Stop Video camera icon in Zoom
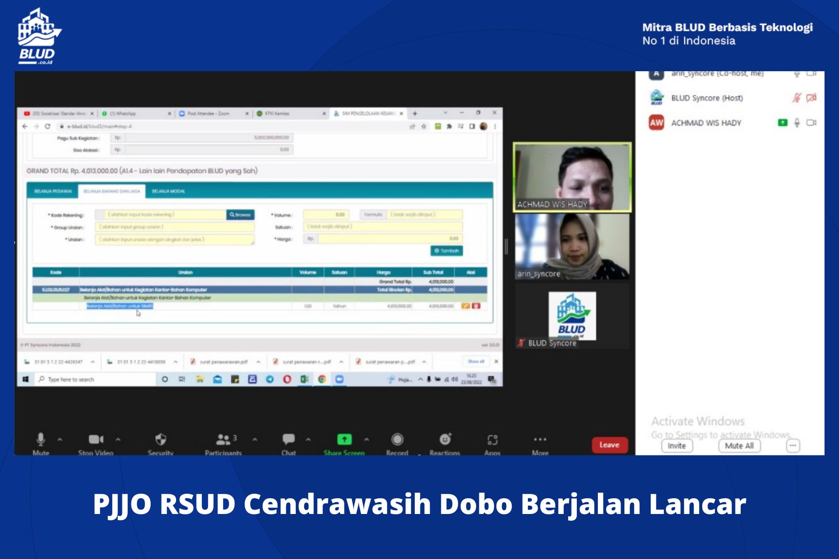This screenshot has width=839, height=559. pyautogui.click(x=96, y=439)
